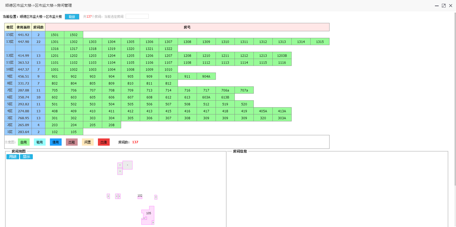The height and width of the screenshot is (227, 456).
Task: Select the 出借 legend swatch
Action: (104, 142)
